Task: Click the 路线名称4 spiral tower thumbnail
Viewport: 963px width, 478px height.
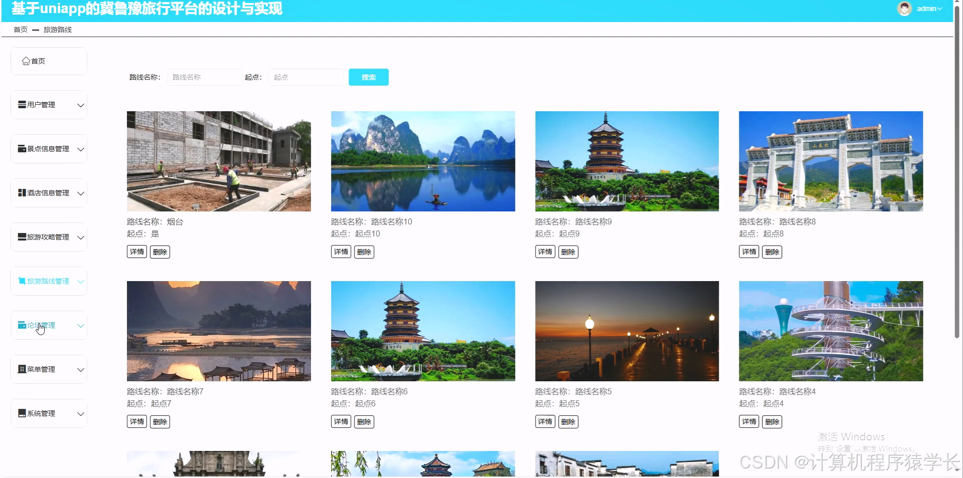Action: click(x=831, y=331)
